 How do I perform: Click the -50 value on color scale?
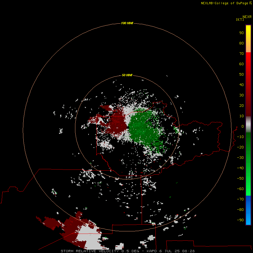click(x=240, y=179)
